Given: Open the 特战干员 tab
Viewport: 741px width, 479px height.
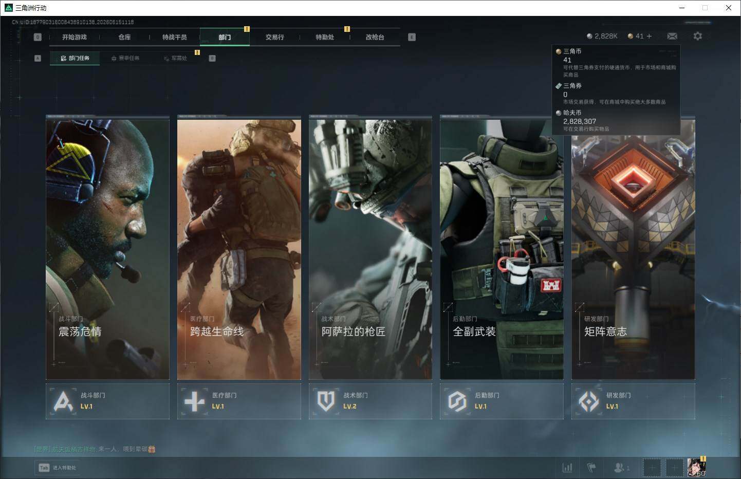Looking at the screenshot, I should tap(175, 37).
